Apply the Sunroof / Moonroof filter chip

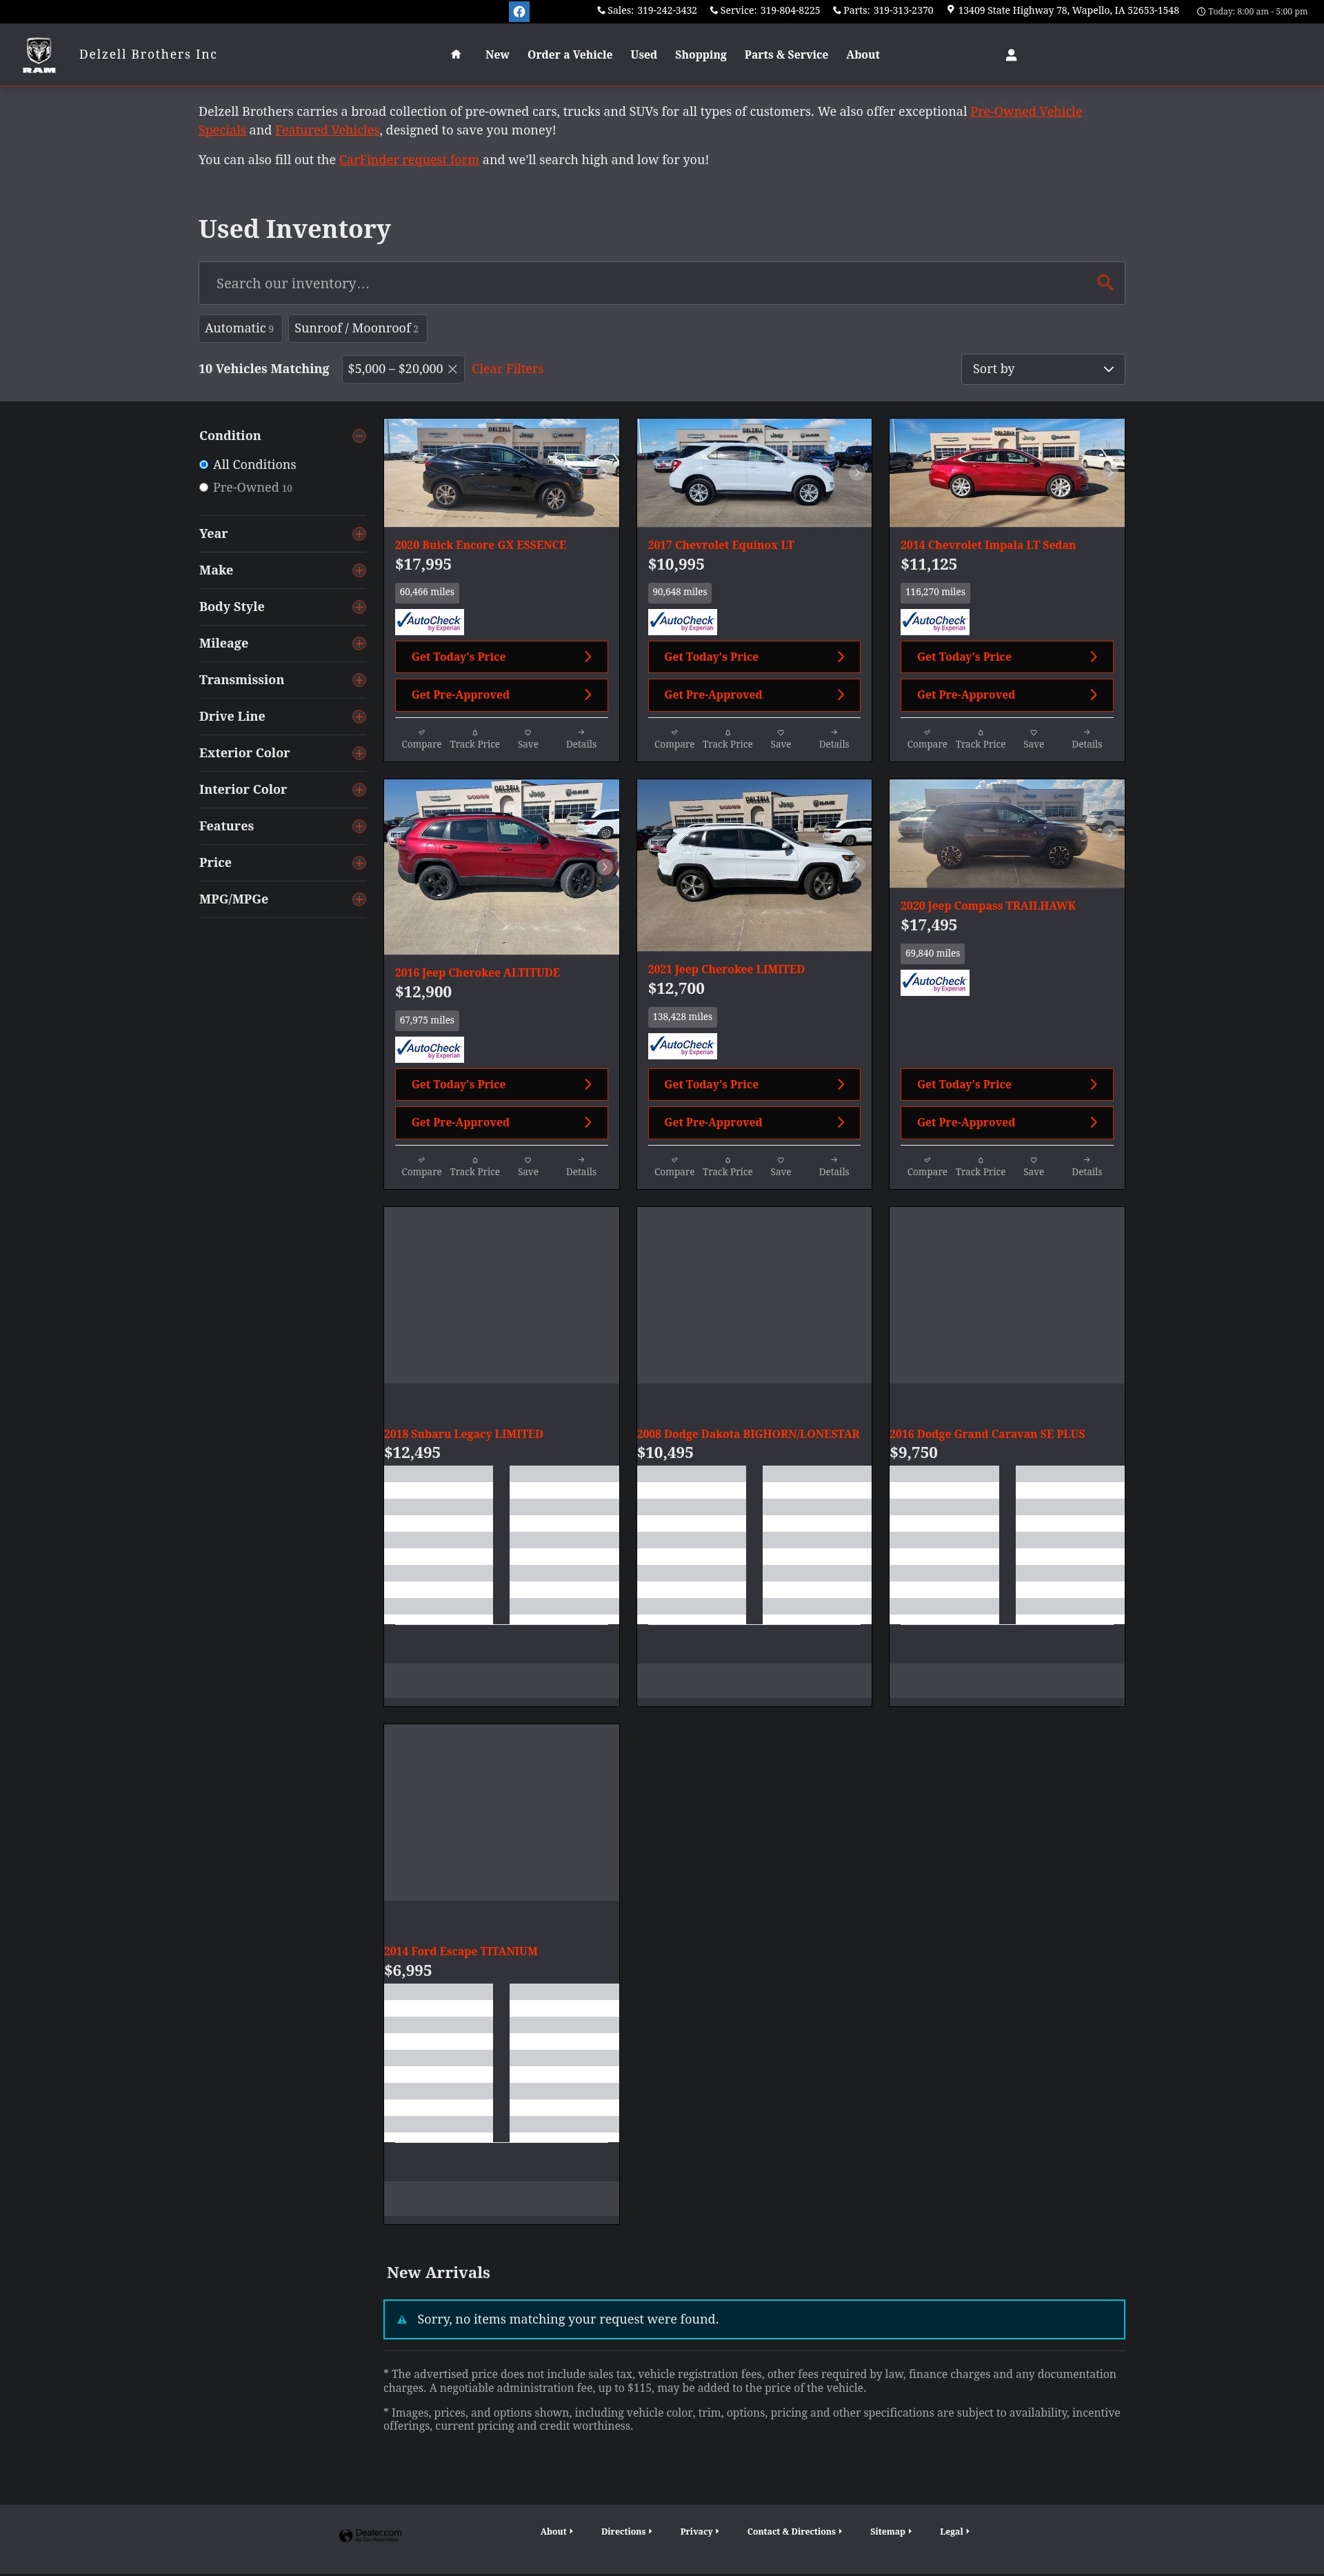click(x=357, y=328)
